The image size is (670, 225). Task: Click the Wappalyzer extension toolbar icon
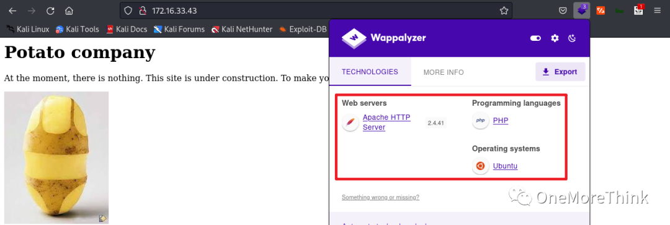pos(581,11)
